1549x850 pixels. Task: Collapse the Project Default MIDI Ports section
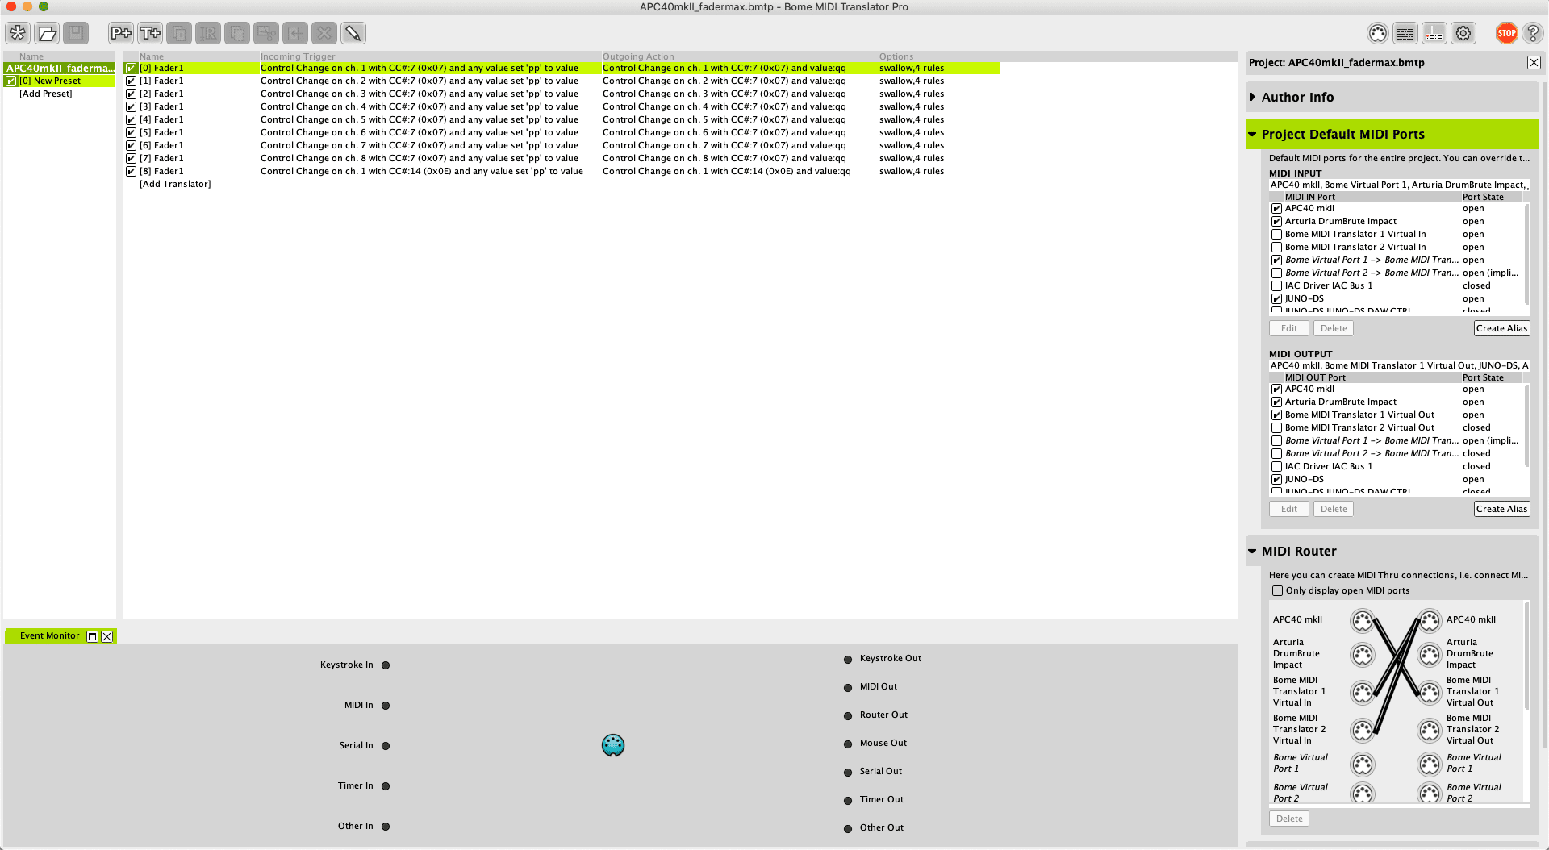pyautogui.click(x=1253, y=134)
